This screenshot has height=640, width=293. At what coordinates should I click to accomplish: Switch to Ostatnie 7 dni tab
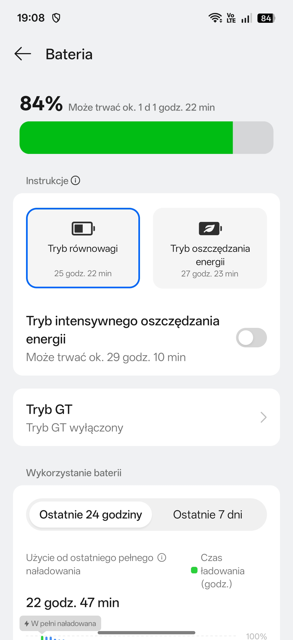pos(208,515)
